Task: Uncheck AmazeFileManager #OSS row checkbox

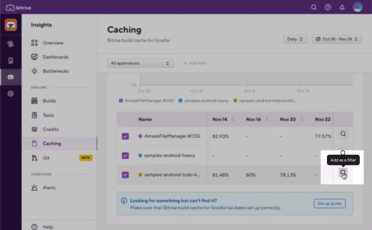Action: [125, 136]
